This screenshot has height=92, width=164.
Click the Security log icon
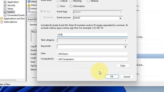pos(5,5)
